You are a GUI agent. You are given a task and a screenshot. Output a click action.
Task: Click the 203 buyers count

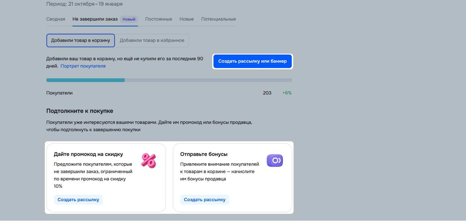tap(267, 93)
